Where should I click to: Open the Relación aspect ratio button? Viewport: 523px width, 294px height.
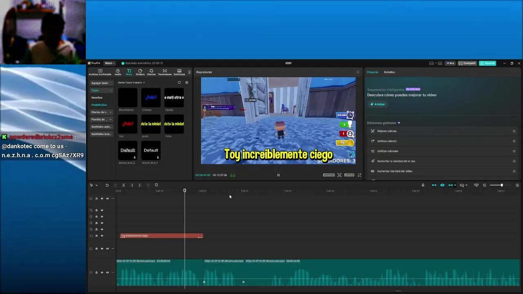point(349,175)
